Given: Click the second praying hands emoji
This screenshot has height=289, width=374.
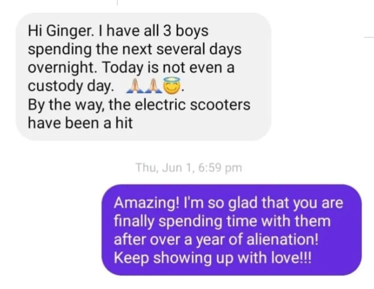Looking at the screenshot, I should coord(153,86).
